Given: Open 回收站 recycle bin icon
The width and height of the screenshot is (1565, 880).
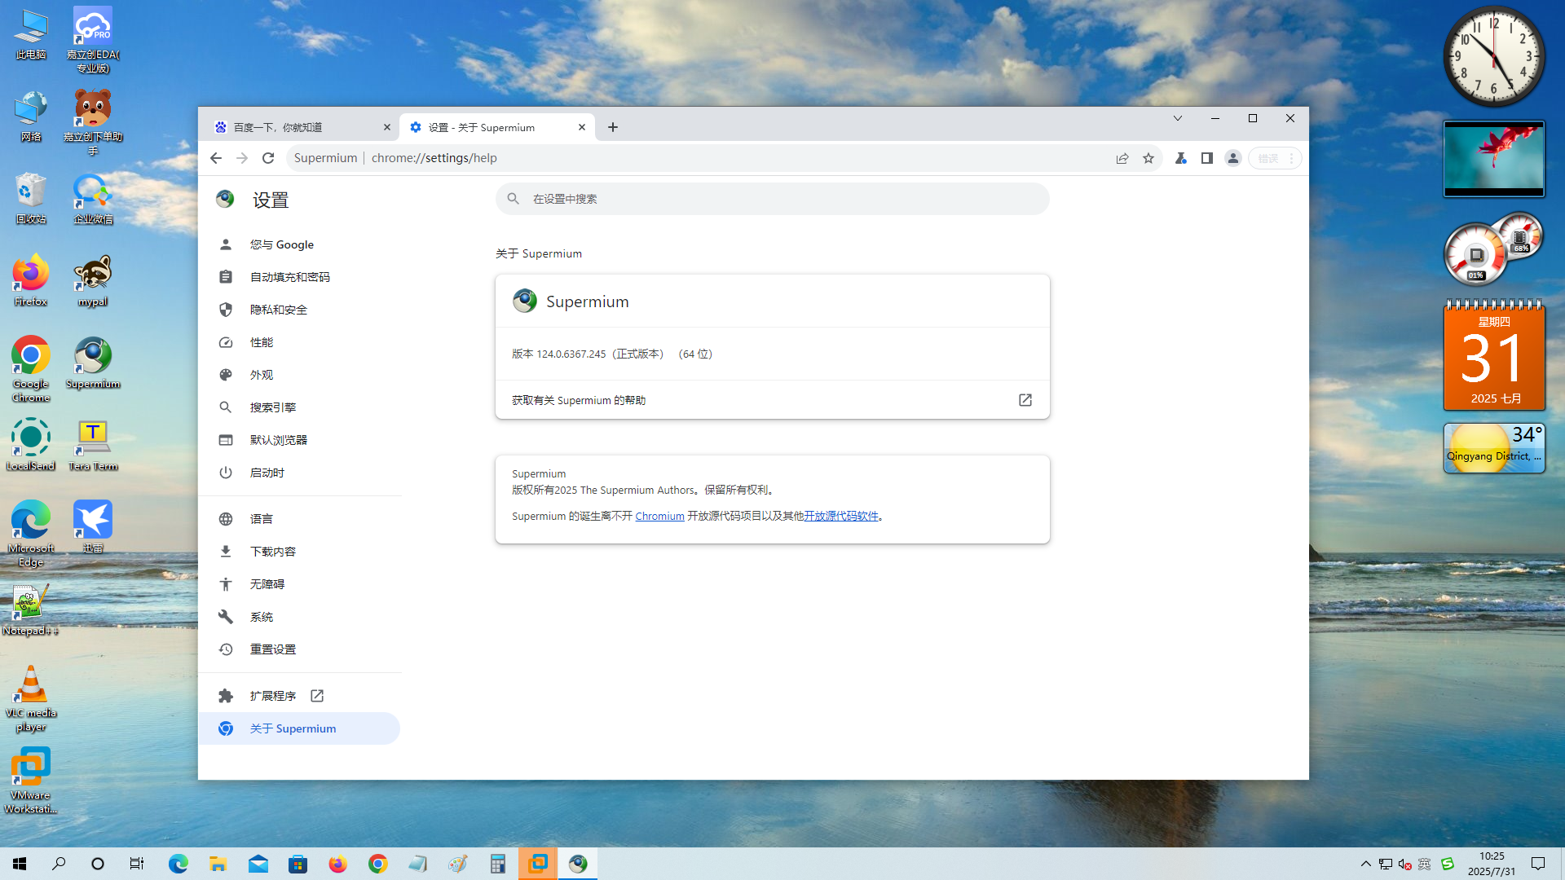Looking at the screenshot, I should [31, 198].
